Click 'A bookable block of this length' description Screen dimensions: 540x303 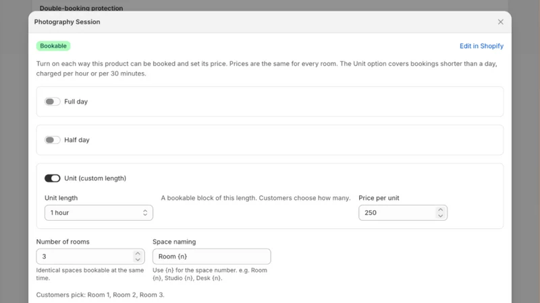click(256, 198)
